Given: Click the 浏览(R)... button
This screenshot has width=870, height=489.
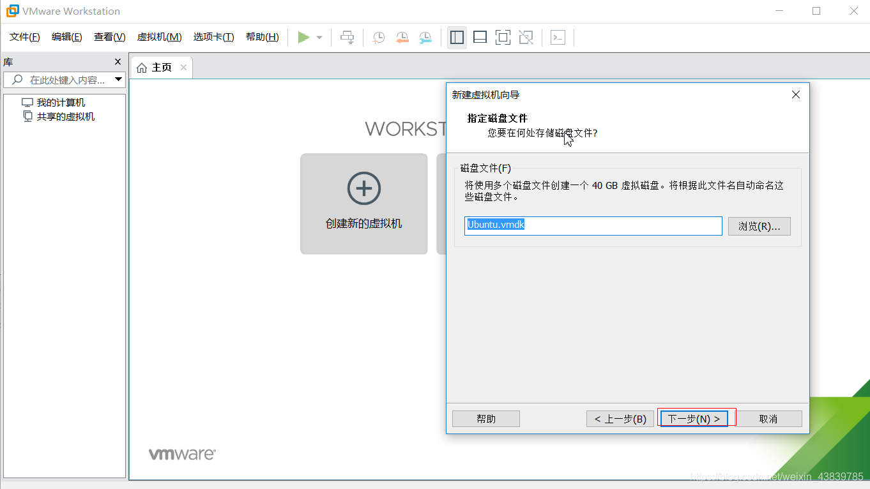Looking at the screenshot, I should (x=759, y=226).
